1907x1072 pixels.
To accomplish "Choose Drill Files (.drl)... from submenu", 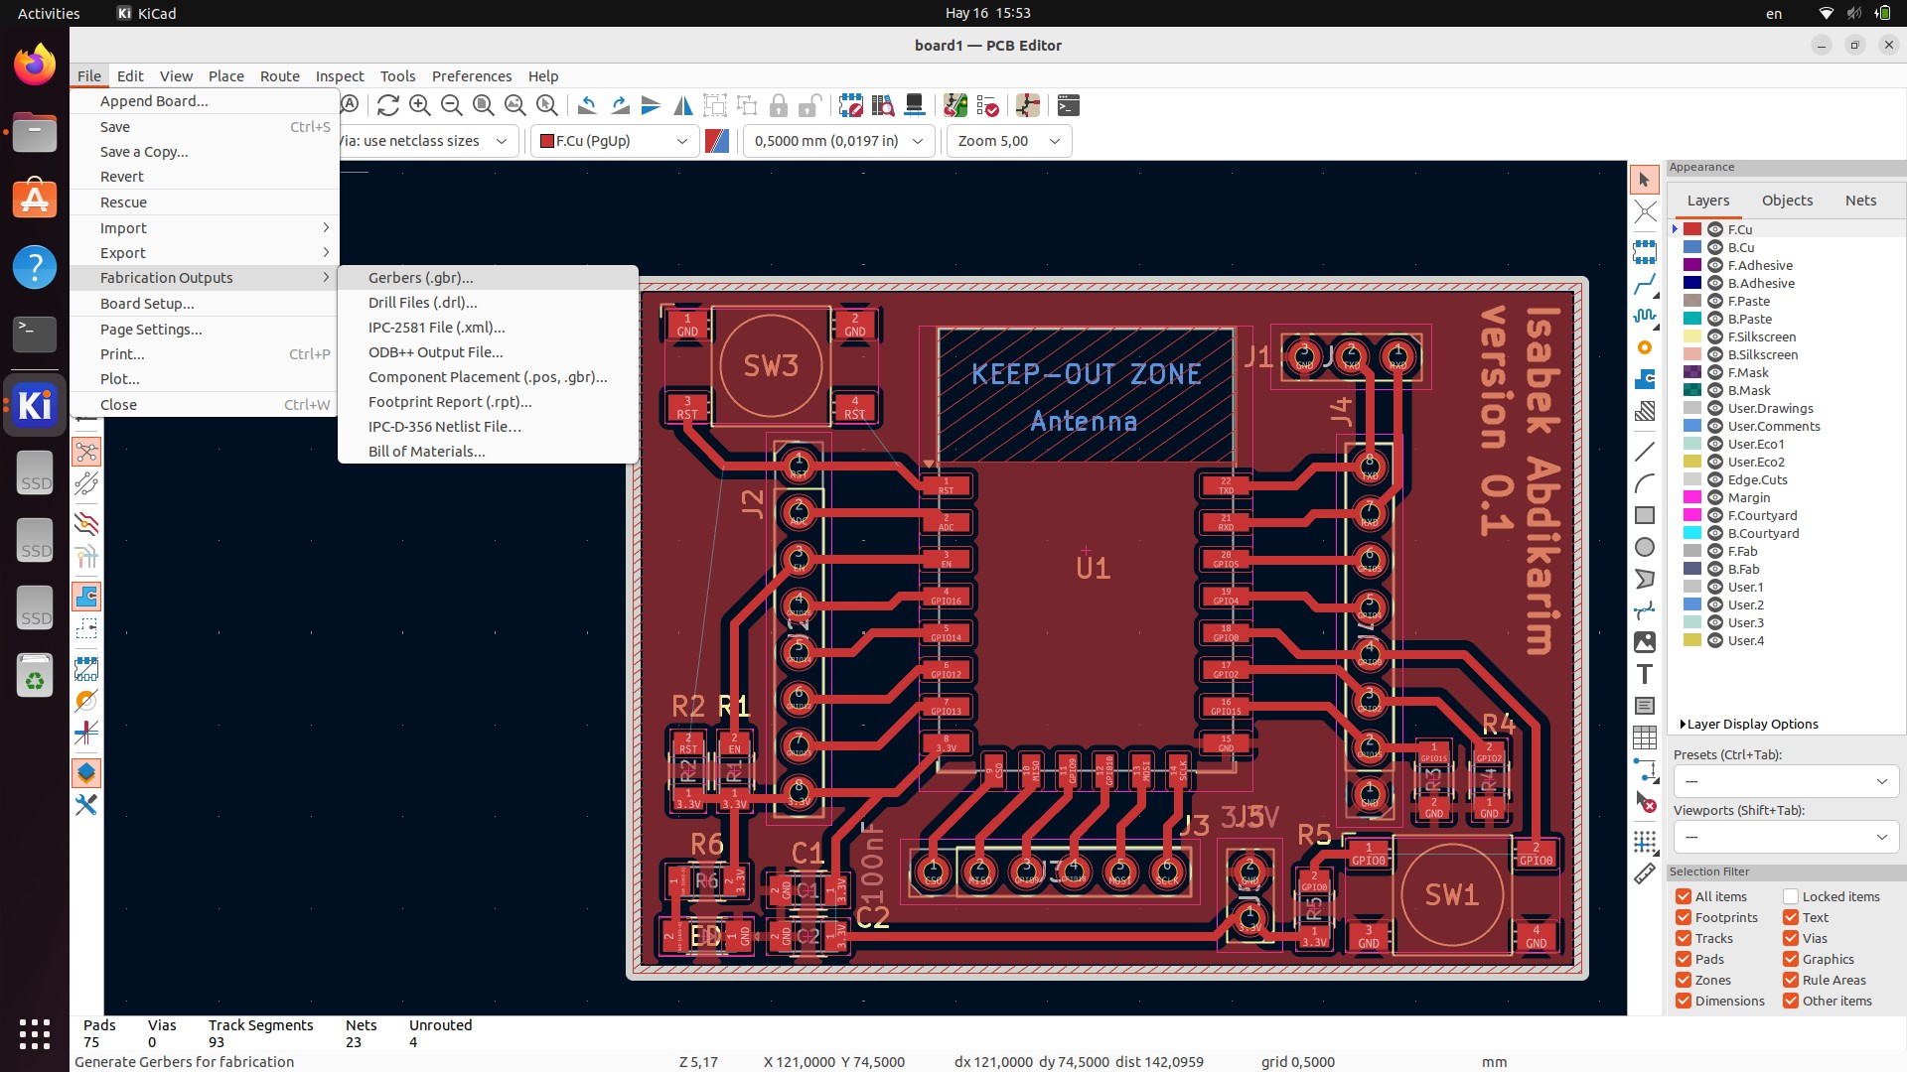I will click(x=422, y=303).
